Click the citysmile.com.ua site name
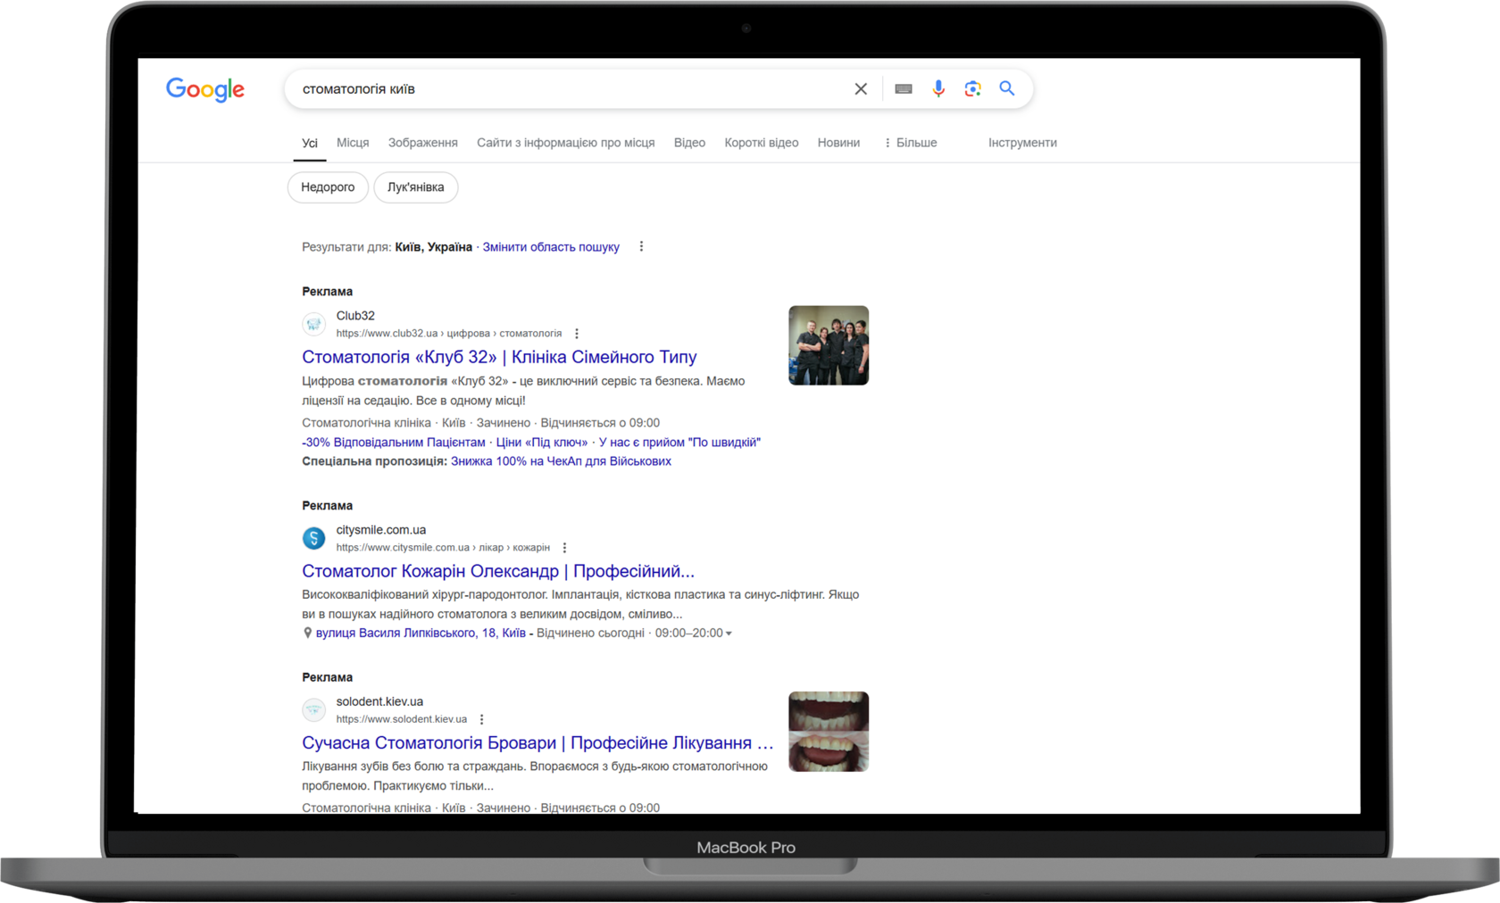The width and height of the screenshot is (1500, 903). [x=381, y=530]
